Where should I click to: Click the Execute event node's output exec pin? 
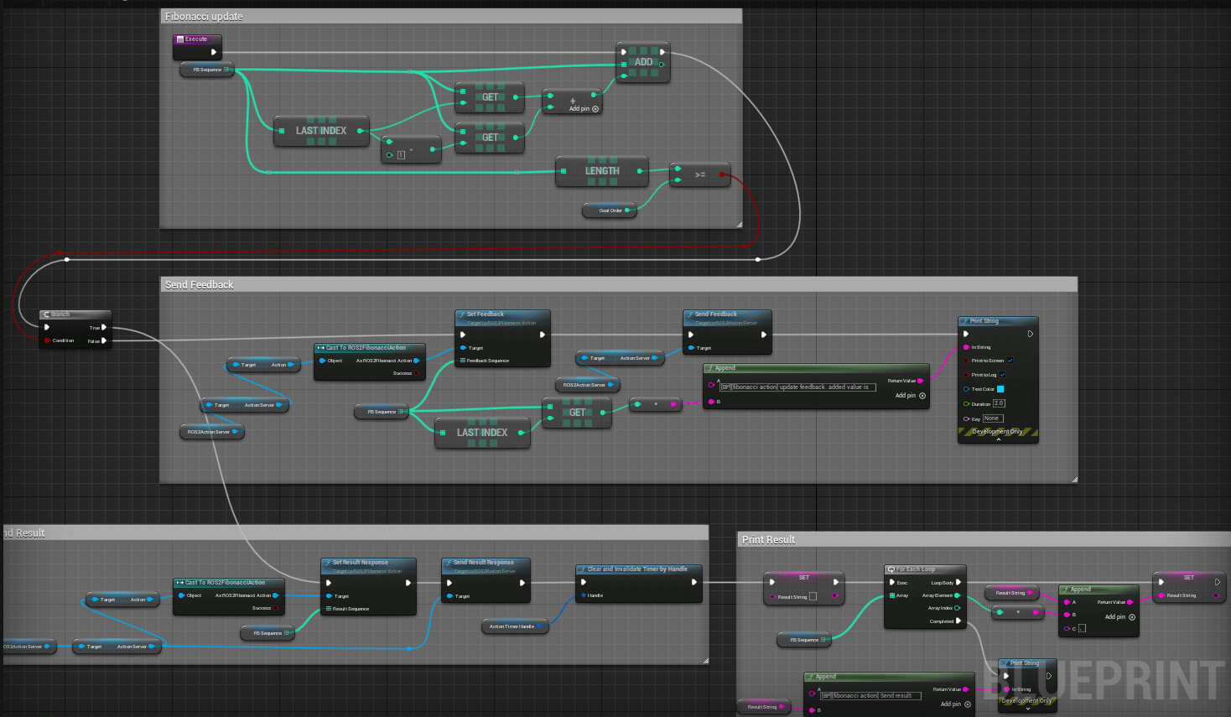pyautogui.click(x=214, y=52)
